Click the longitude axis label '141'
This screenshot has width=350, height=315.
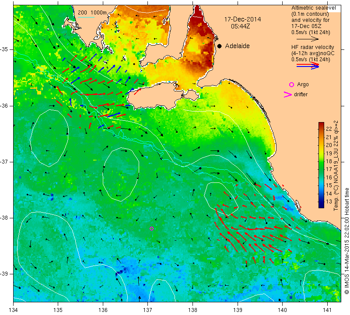tap(327, 310)
